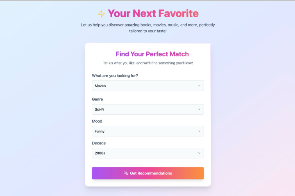Screen dimensions: 295x196
Task: Open the dropdown showing Movies
Action: (x=147, y=86)
